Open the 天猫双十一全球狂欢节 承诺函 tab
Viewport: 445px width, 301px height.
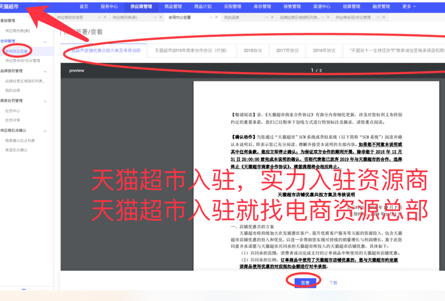point(394,50)
